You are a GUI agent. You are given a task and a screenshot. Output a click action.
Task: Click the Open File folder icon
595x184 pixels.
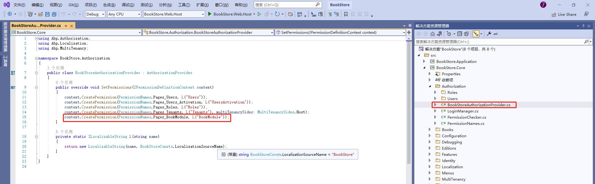(x=41, y=14)
